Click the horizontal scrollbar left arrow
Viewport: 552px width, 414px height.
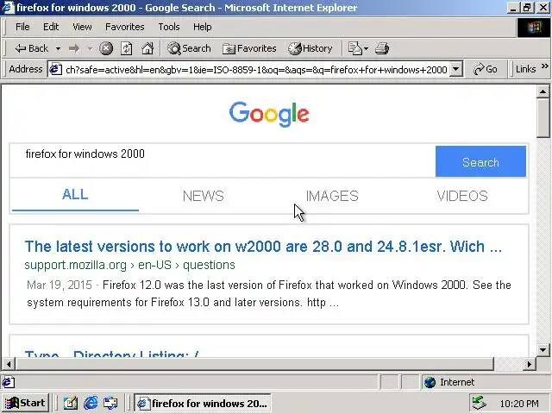(9, 364)
